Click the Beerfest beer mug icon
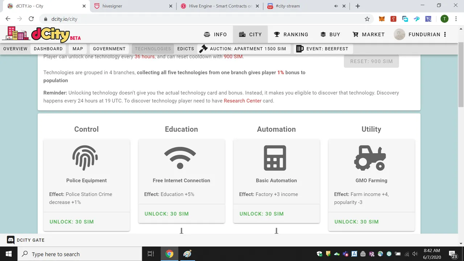464x261 pixels. [299, 49]
